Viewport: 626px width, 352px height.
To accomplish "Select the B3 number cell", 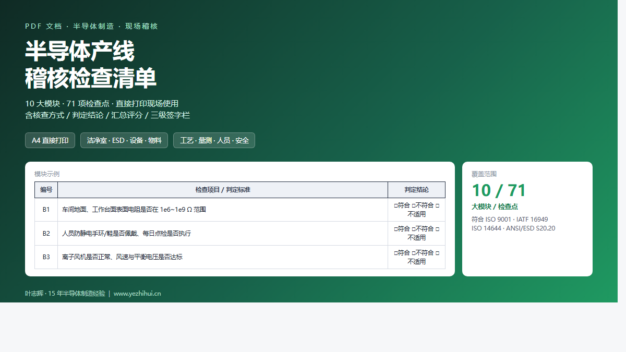I will pyautogui.click(x=46, y=257).
